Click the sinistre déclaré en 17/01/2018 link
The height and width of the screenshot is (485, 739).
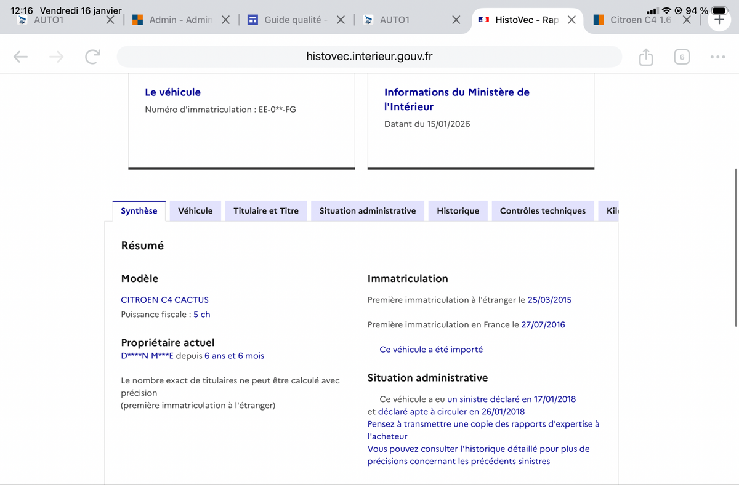coord(511,399)
